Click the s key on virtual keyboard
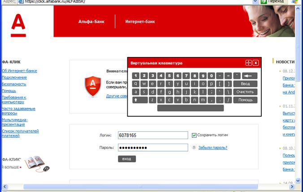 [144, 92]
